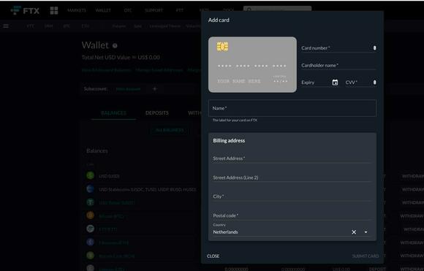
Task: Expand the Country dropdown arrow
Action: 366,232
